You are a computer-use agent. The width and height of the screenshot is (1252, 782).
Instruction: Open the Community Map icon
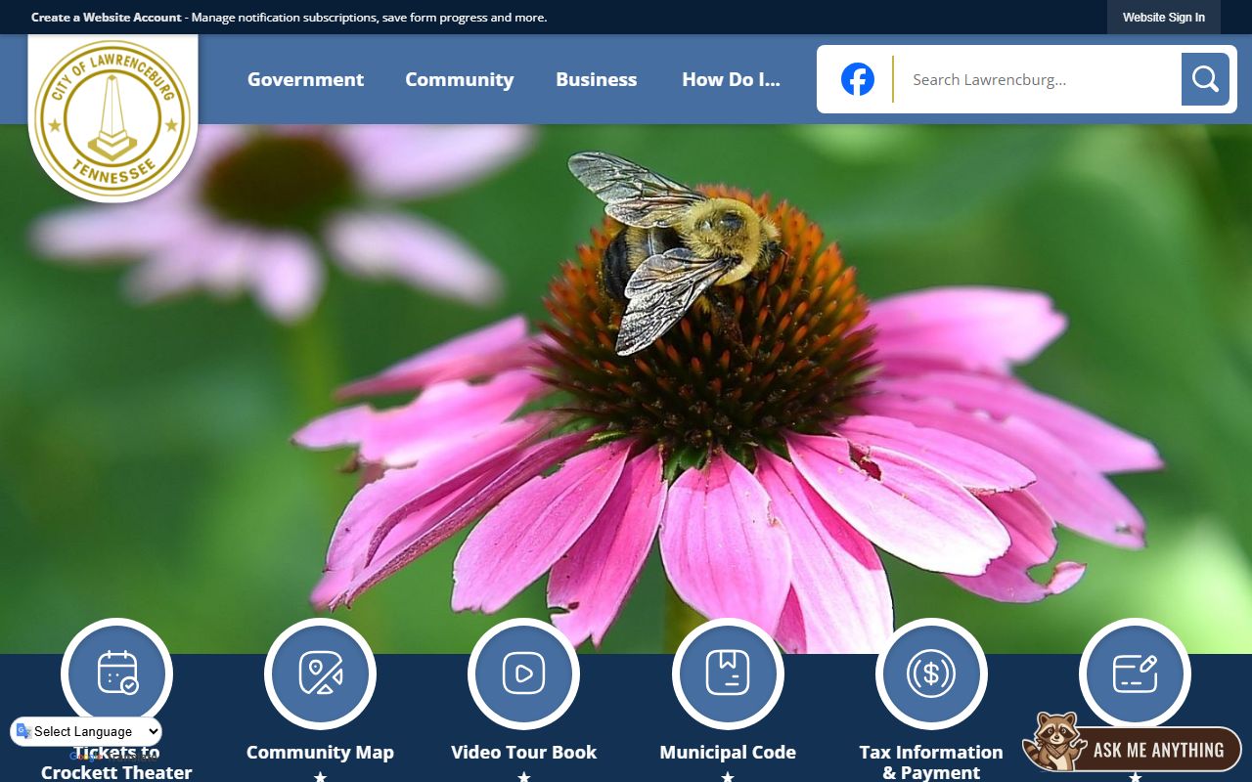[x=320, y=673]
